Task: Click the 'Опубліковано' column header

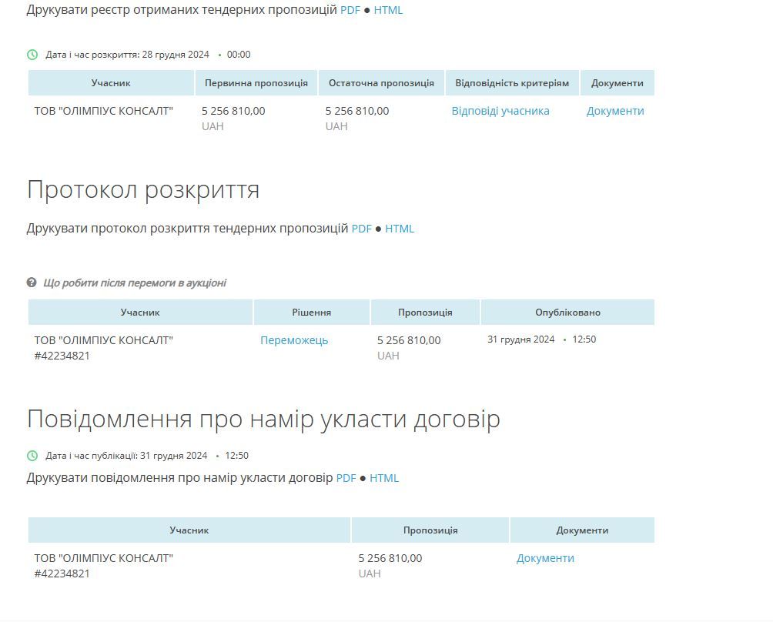Action: click(x=567, y=312)
